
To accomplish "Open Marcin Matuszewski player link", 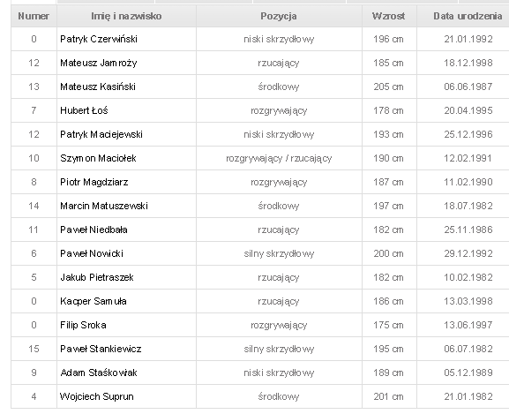I will click(104, 206).
